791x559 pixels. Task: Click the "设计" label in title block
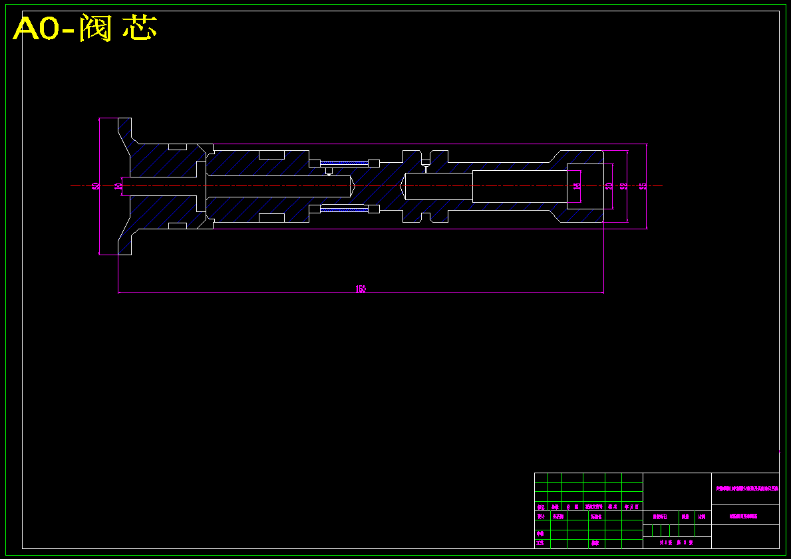point(541,516)
